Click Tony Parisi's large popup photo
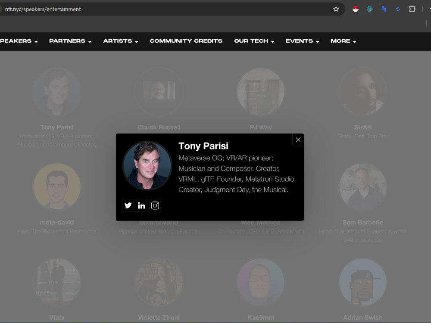The width and height of the screenshot is (431, 323). pyautogui.click(x=147, y=166)
